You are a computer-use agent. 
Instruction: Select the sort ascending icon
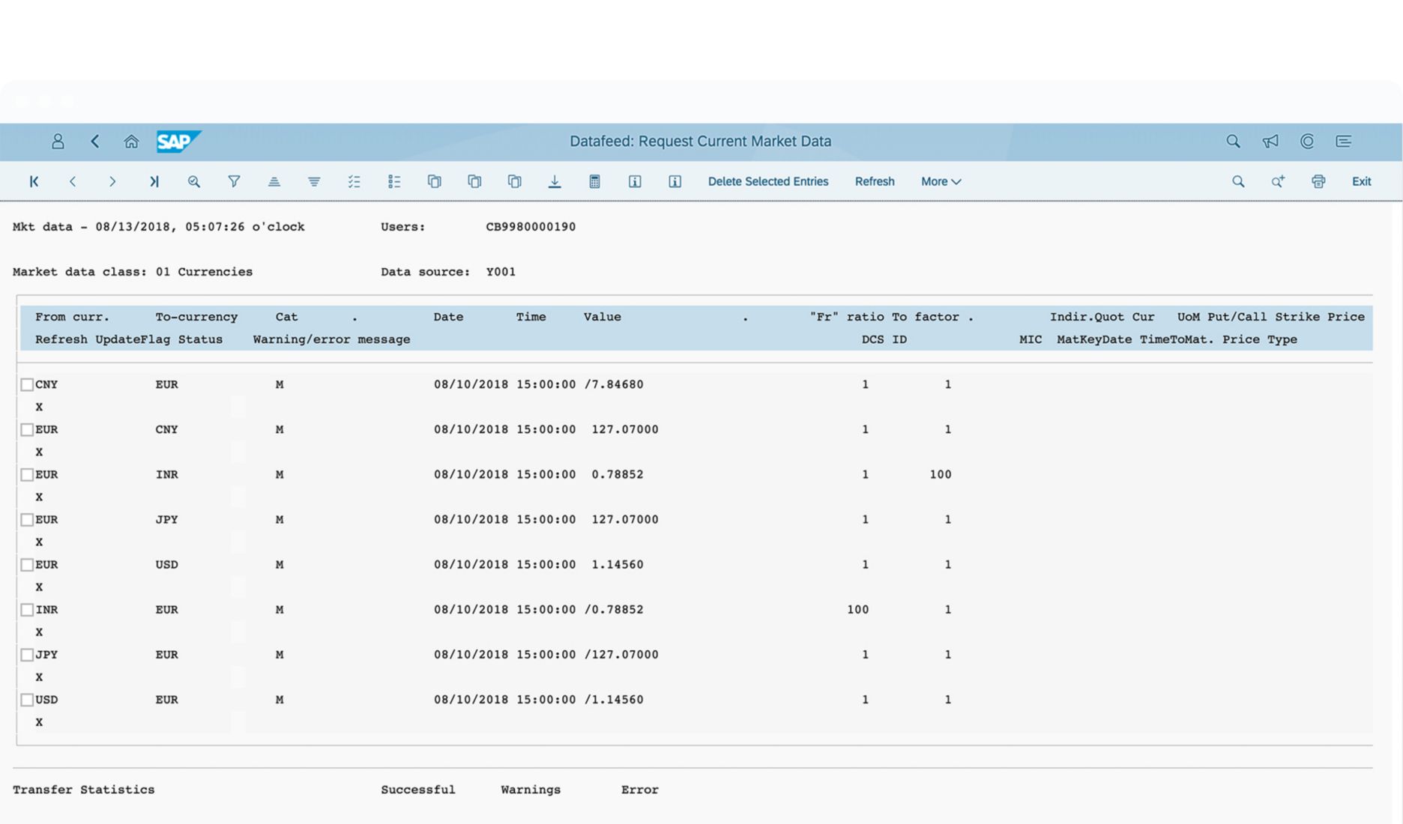click(x=274, y=181)
